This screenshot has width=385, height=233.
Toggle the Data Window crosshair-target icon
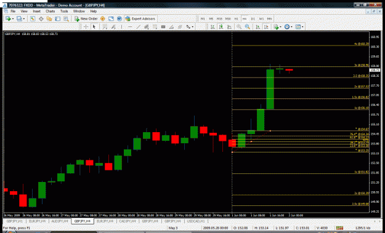click(x=41, y=18)
